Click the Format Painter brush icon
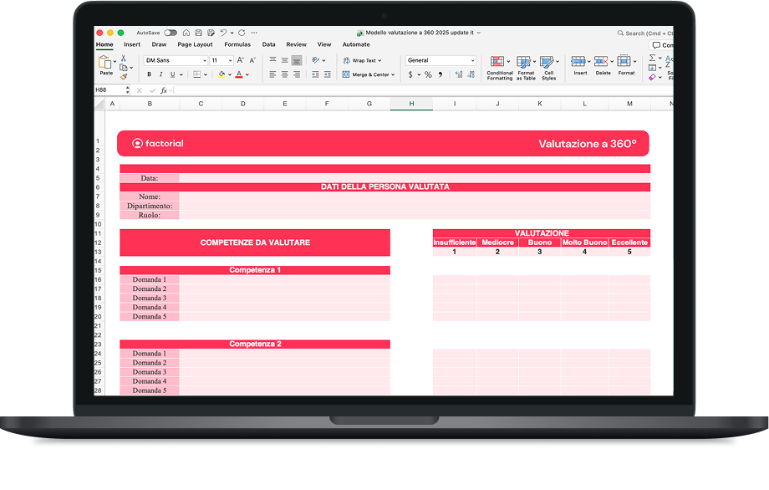The height and width of the screenshot is (490, 769). coord(124,76)
